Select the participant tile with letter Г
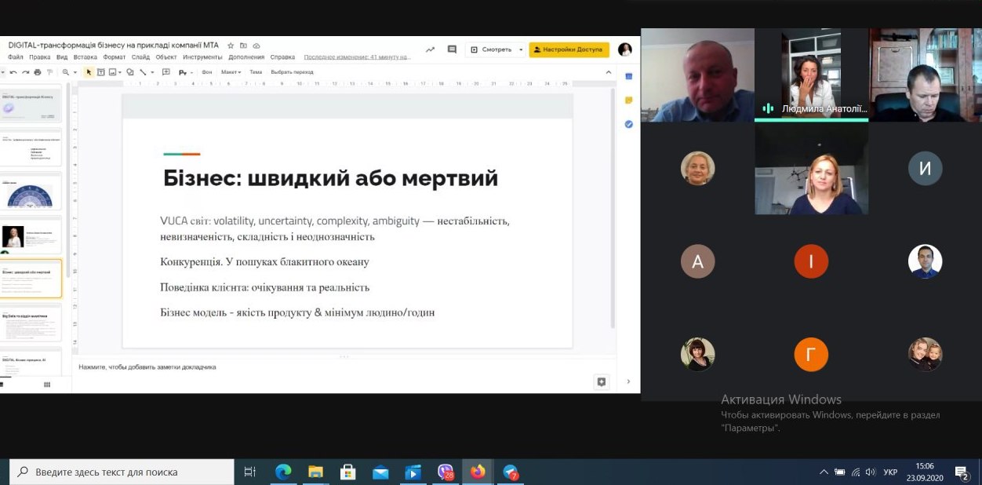 pos(811,354)
